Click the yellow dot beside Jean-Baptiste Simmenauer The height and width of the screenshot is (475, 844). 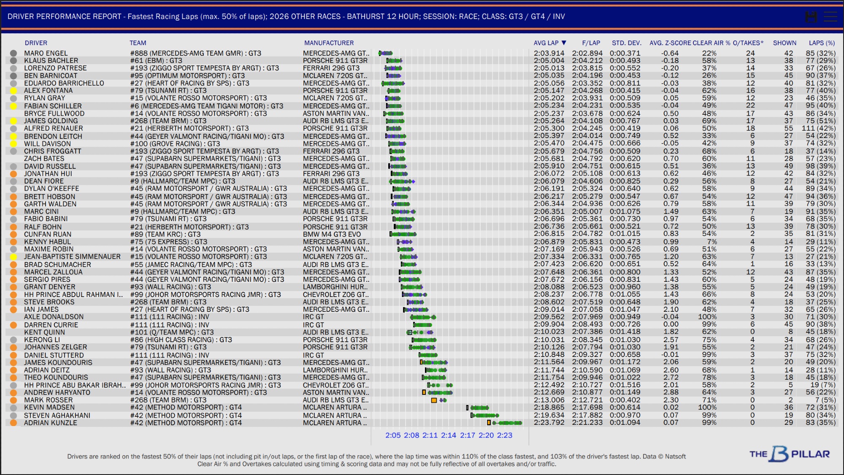click(x=14, y=257)
